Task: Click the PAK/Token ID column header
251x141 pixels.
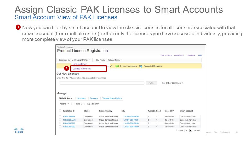Action: pos(69,111)
